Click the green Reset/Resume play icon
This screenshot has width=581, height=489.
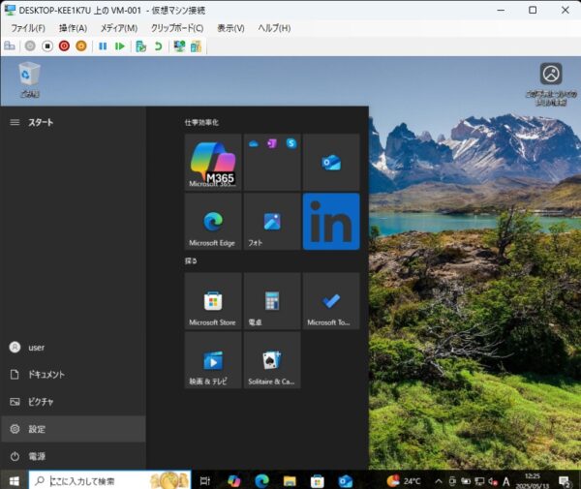[x=120, y=46]
